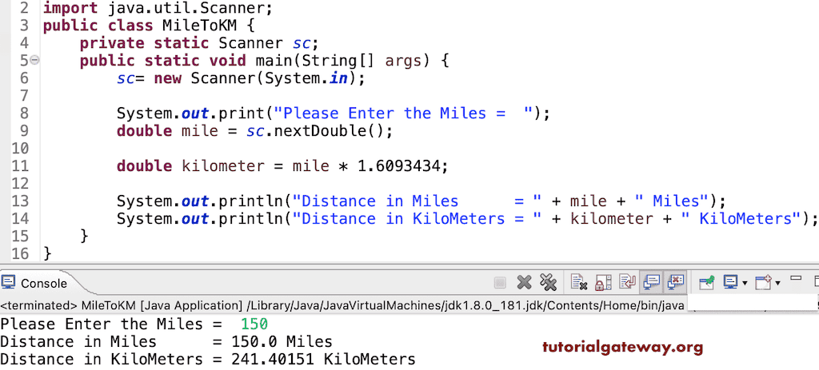Click the Display Selected Console monitor icon
Screen dimensions: 819x370
(730, 282)
